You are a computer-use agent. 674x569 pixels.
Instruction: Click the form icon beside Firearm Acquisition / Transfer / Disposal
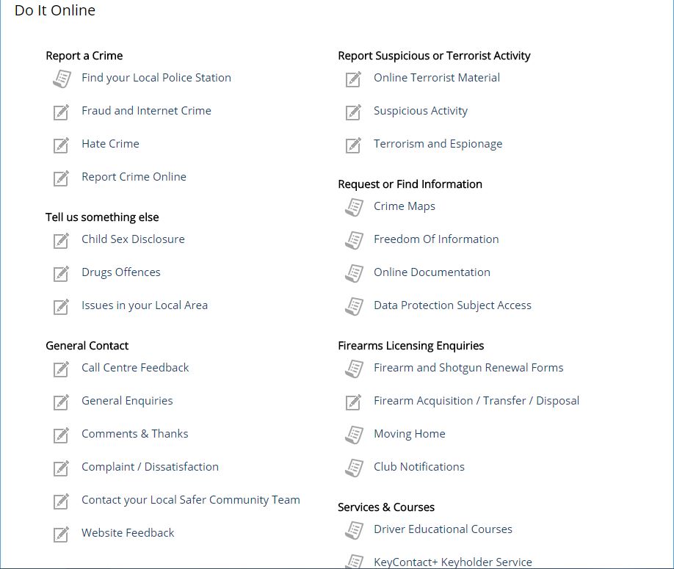tap(353, 402)
